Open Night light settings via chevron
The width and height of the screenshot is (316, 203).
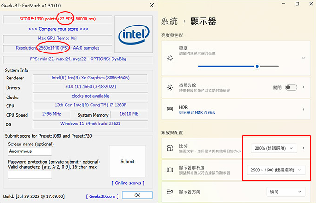coord(303,87)
